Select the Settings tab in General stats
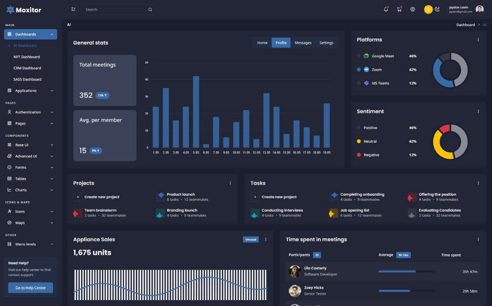This screenshot has width=492, height=306. [326, 43]
